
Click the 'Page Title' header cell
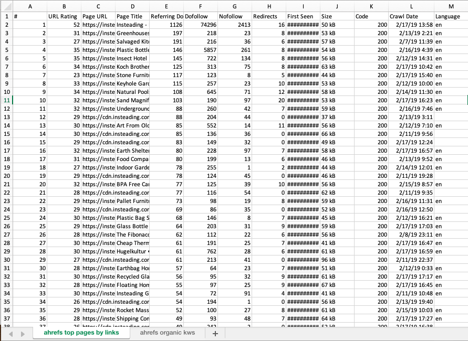pos(132,16)
